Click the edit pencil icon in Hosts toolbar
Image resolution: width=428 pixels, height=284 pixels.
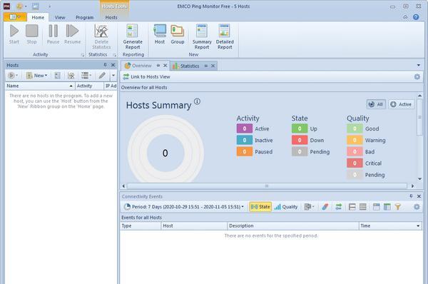point(102,76)
